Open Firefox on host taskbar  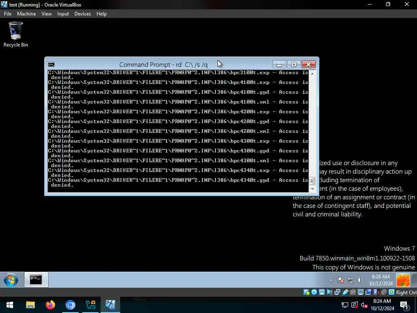(50, 305)
